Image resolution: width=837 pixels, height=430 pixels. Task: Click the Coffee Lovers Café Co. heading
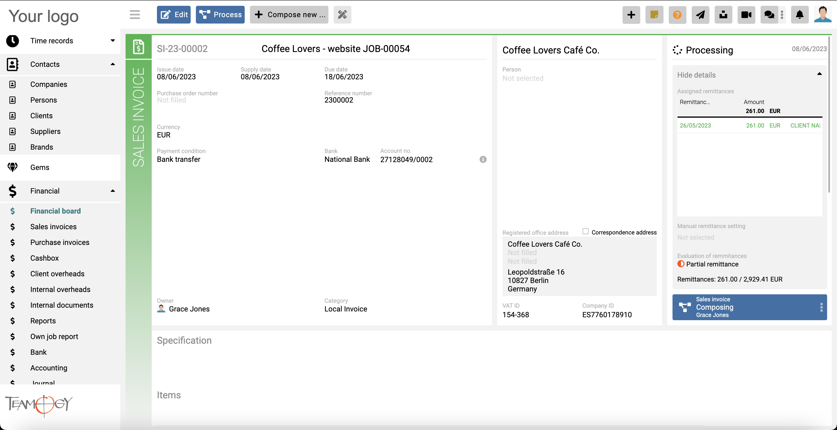pyautogui.click(x=551, y=50)
